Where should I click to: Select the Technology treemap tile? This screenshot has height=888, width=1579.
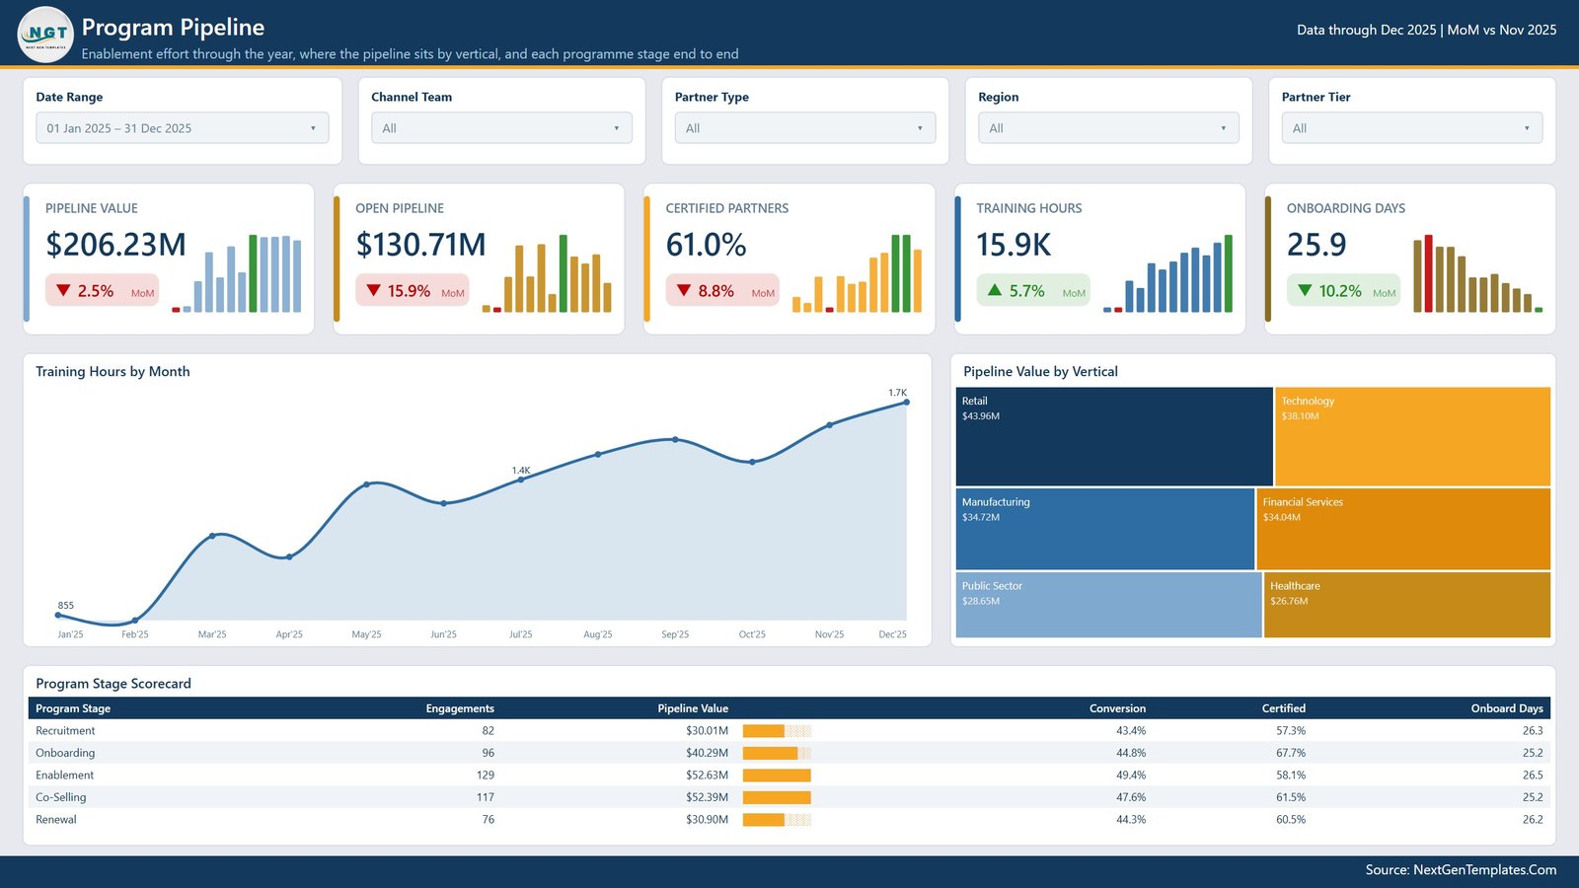point(1413,436)
